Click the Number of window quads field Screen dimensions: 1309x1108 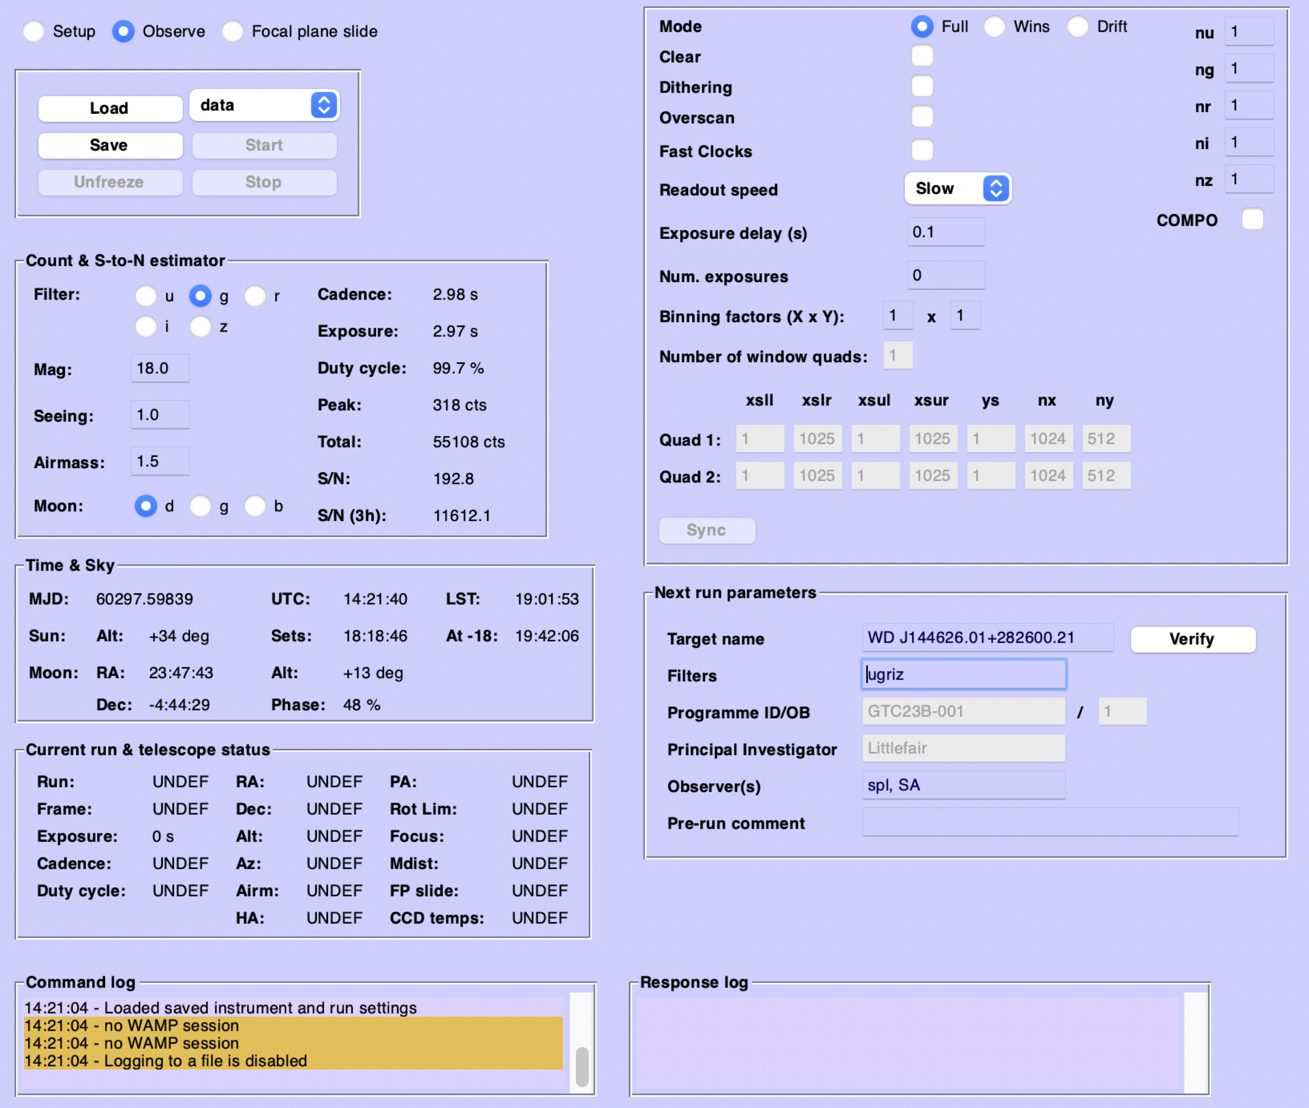898,355
